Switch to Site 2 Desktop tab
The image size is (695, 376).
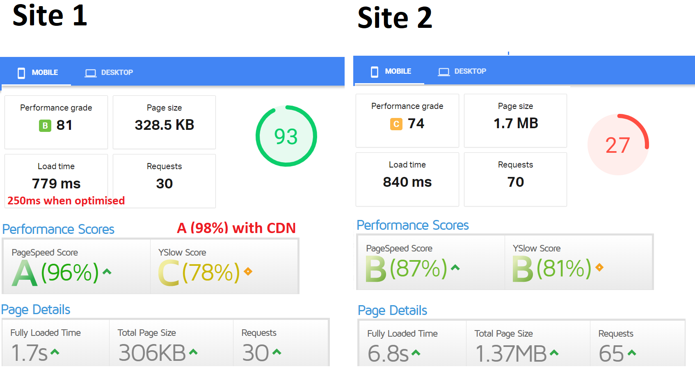(x=462, y=71)
